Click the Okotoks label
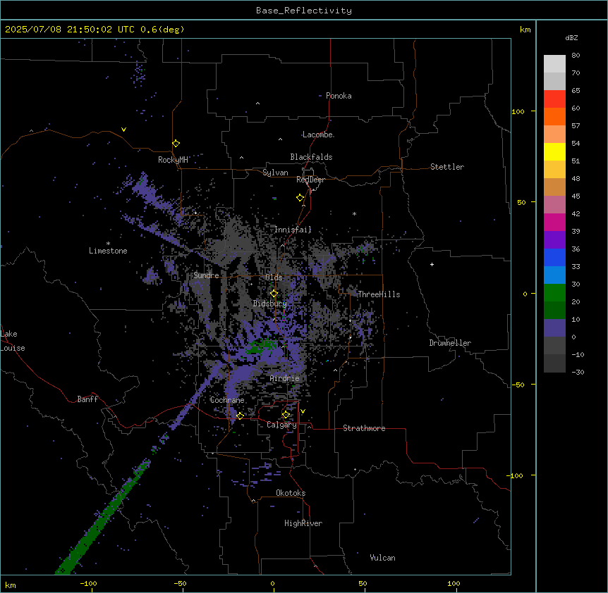 pos(291,493)
